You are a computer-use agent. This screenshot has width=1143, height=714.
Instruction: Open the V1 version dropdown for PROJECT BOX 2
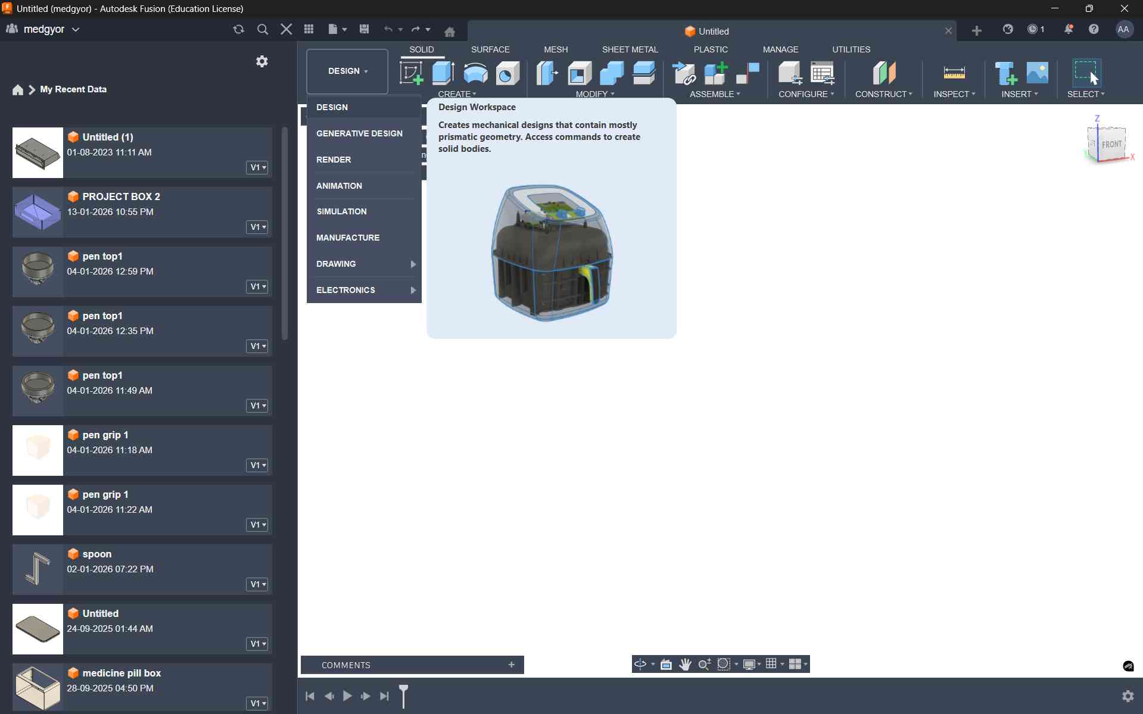257,227
